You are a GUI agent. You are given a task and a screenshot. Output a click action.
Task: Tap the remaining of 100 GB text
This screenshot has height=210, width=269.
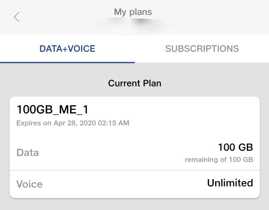coord(219,160)
